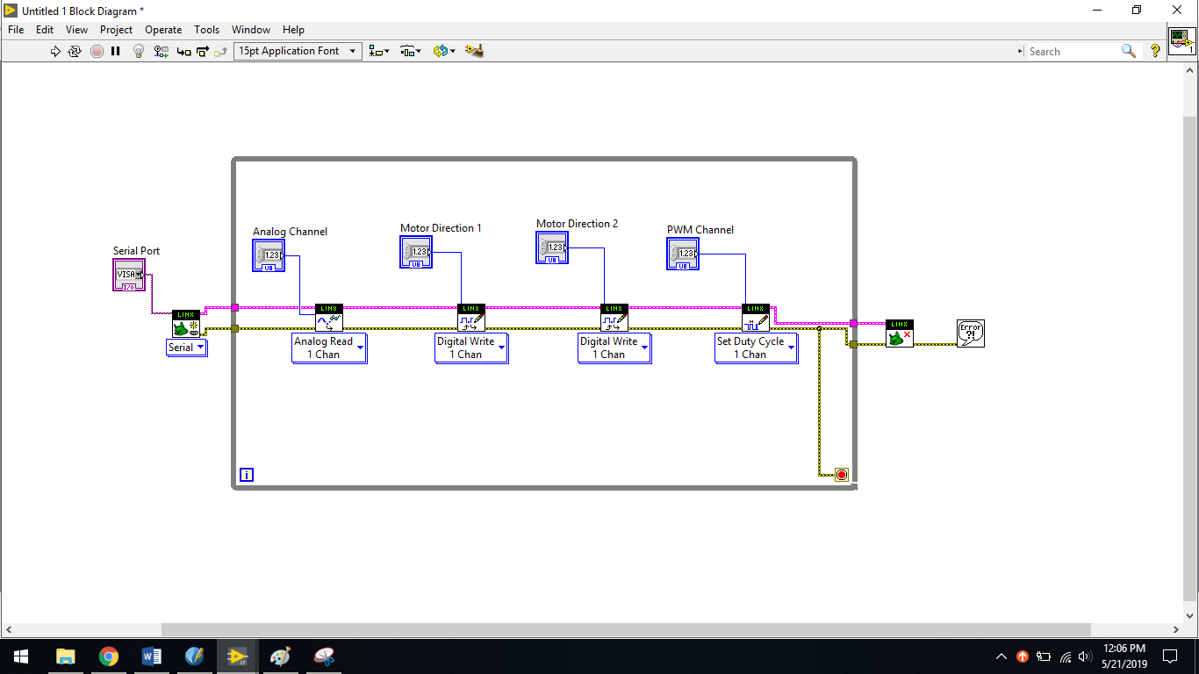
Task: Select the LINX Analog Read node
Action: (329, 318)
